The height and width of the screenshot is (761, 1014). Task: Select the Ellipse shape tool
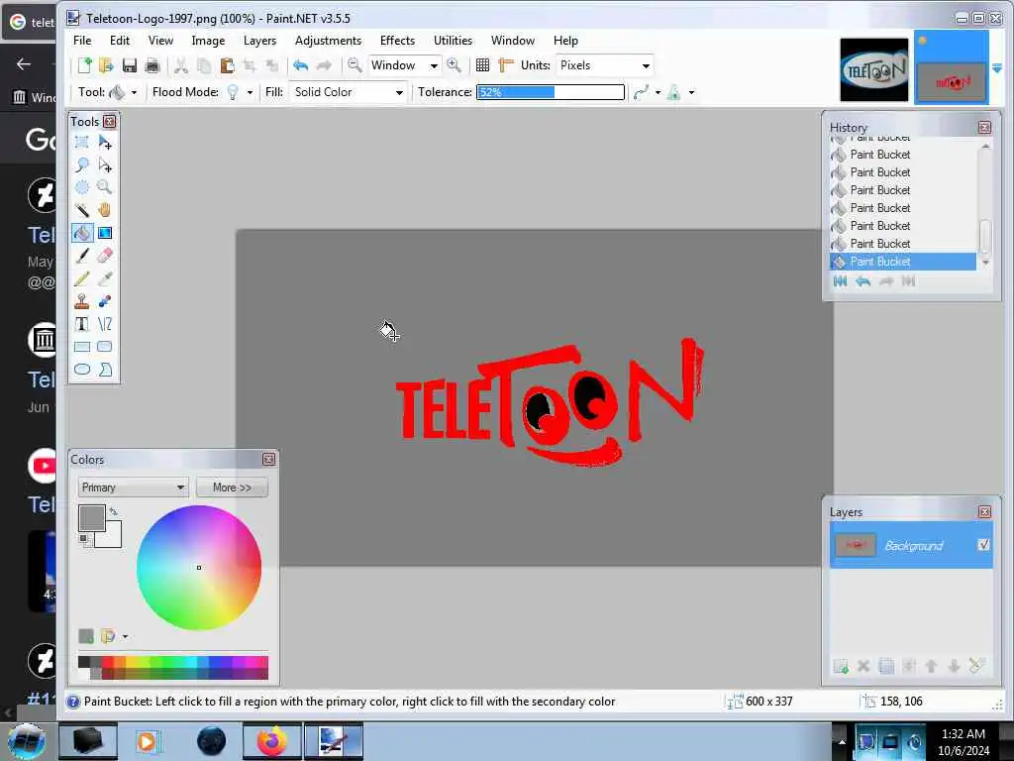coord(82,370)
